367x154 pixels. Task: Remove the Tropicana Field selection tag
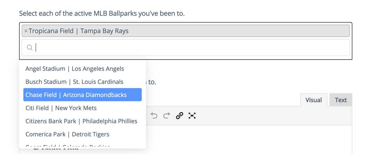coord(26,31)
